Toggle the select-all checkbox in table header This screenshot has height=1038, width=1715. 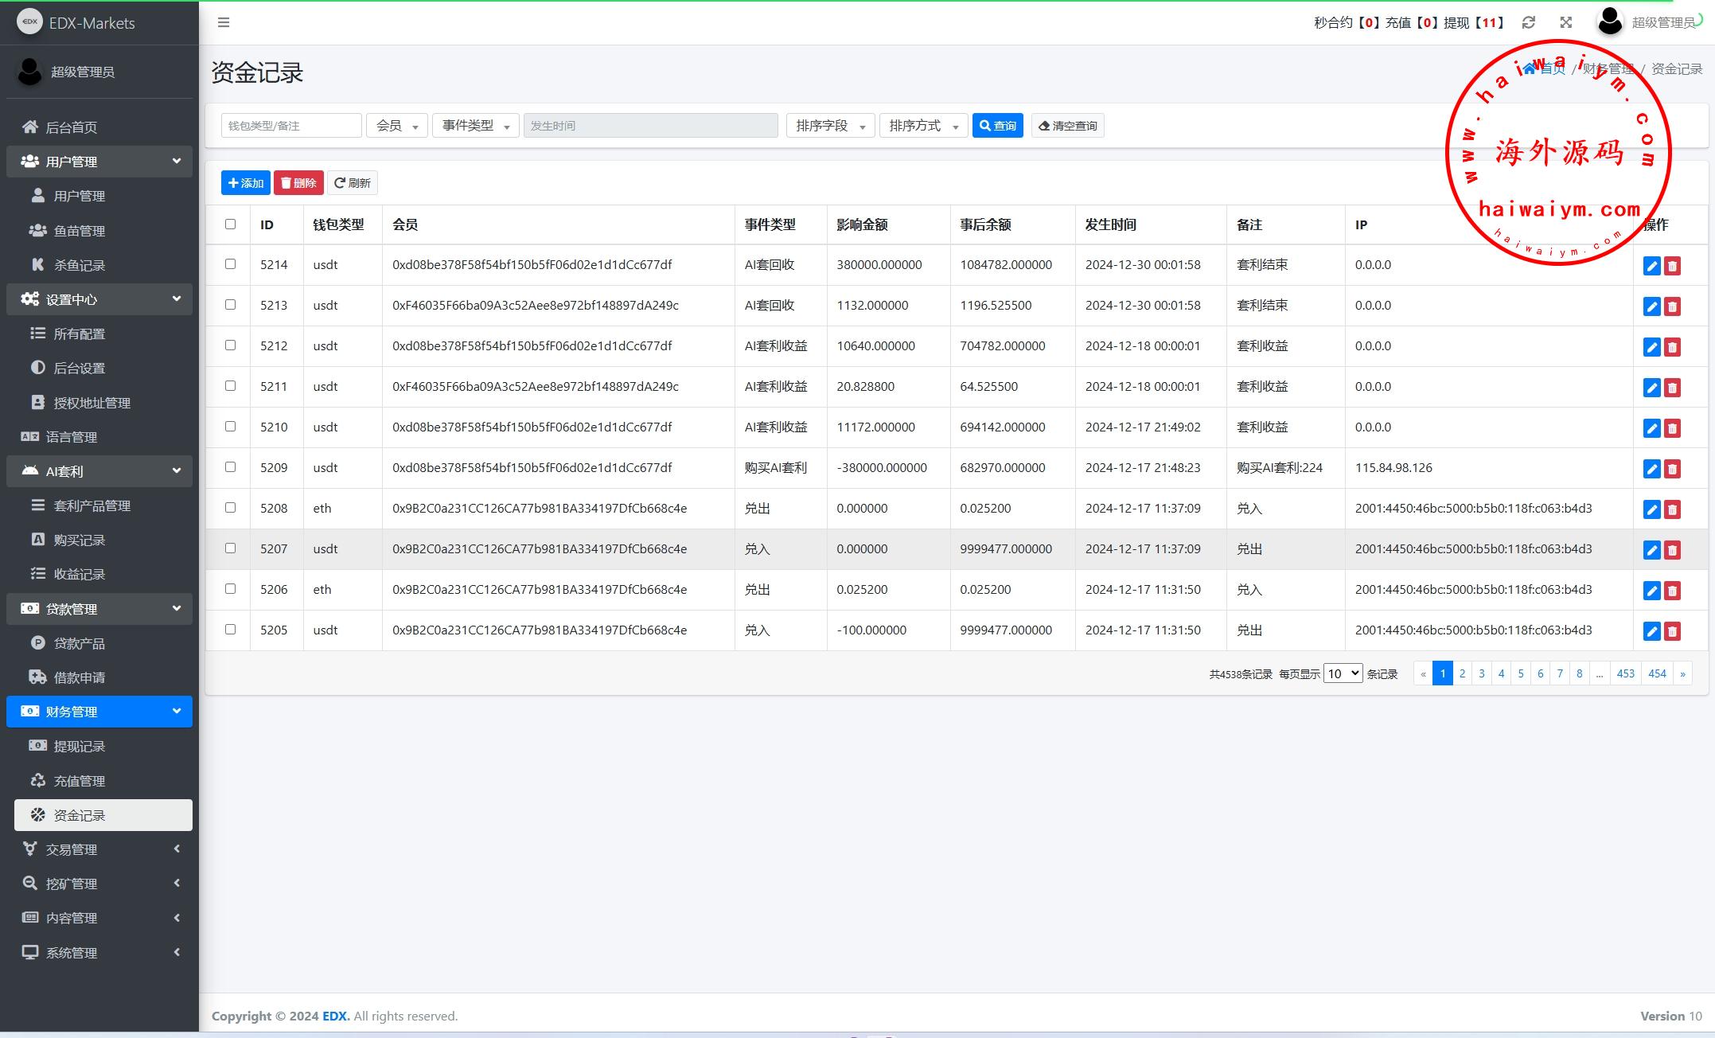[230, 224]
